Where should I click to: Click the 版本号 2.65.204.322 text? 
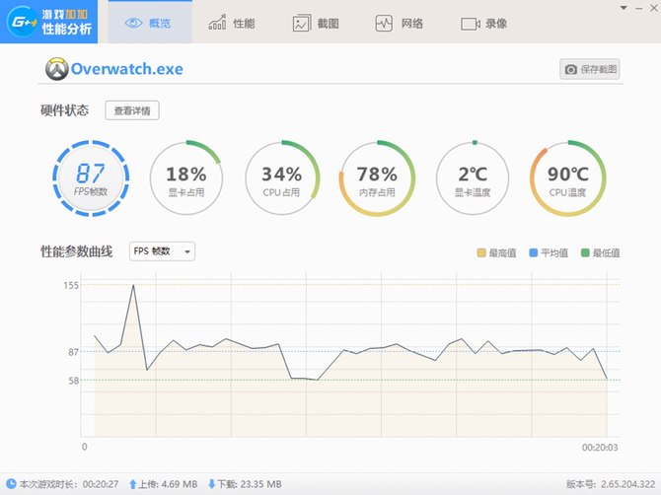point(611,484)
